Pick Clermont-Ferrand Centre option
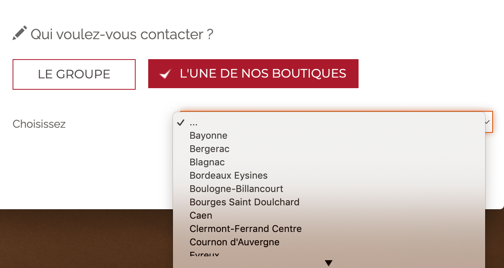Image resolution: width=504 pixels, height=268 pixels. pyautogui.click(x=245, y=229)
